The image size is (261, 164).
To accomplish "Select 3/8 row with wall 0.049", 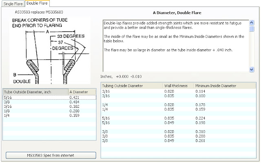I will tap(179, 140).
